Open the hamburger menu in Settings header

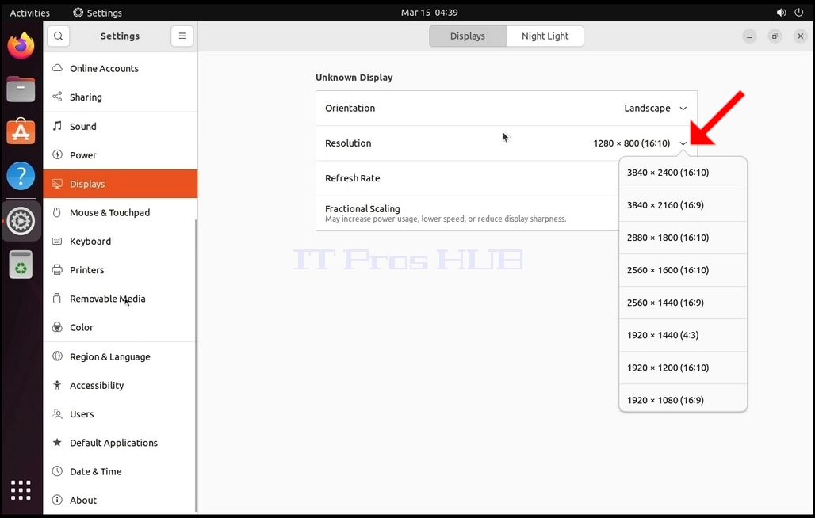(182, 36)
